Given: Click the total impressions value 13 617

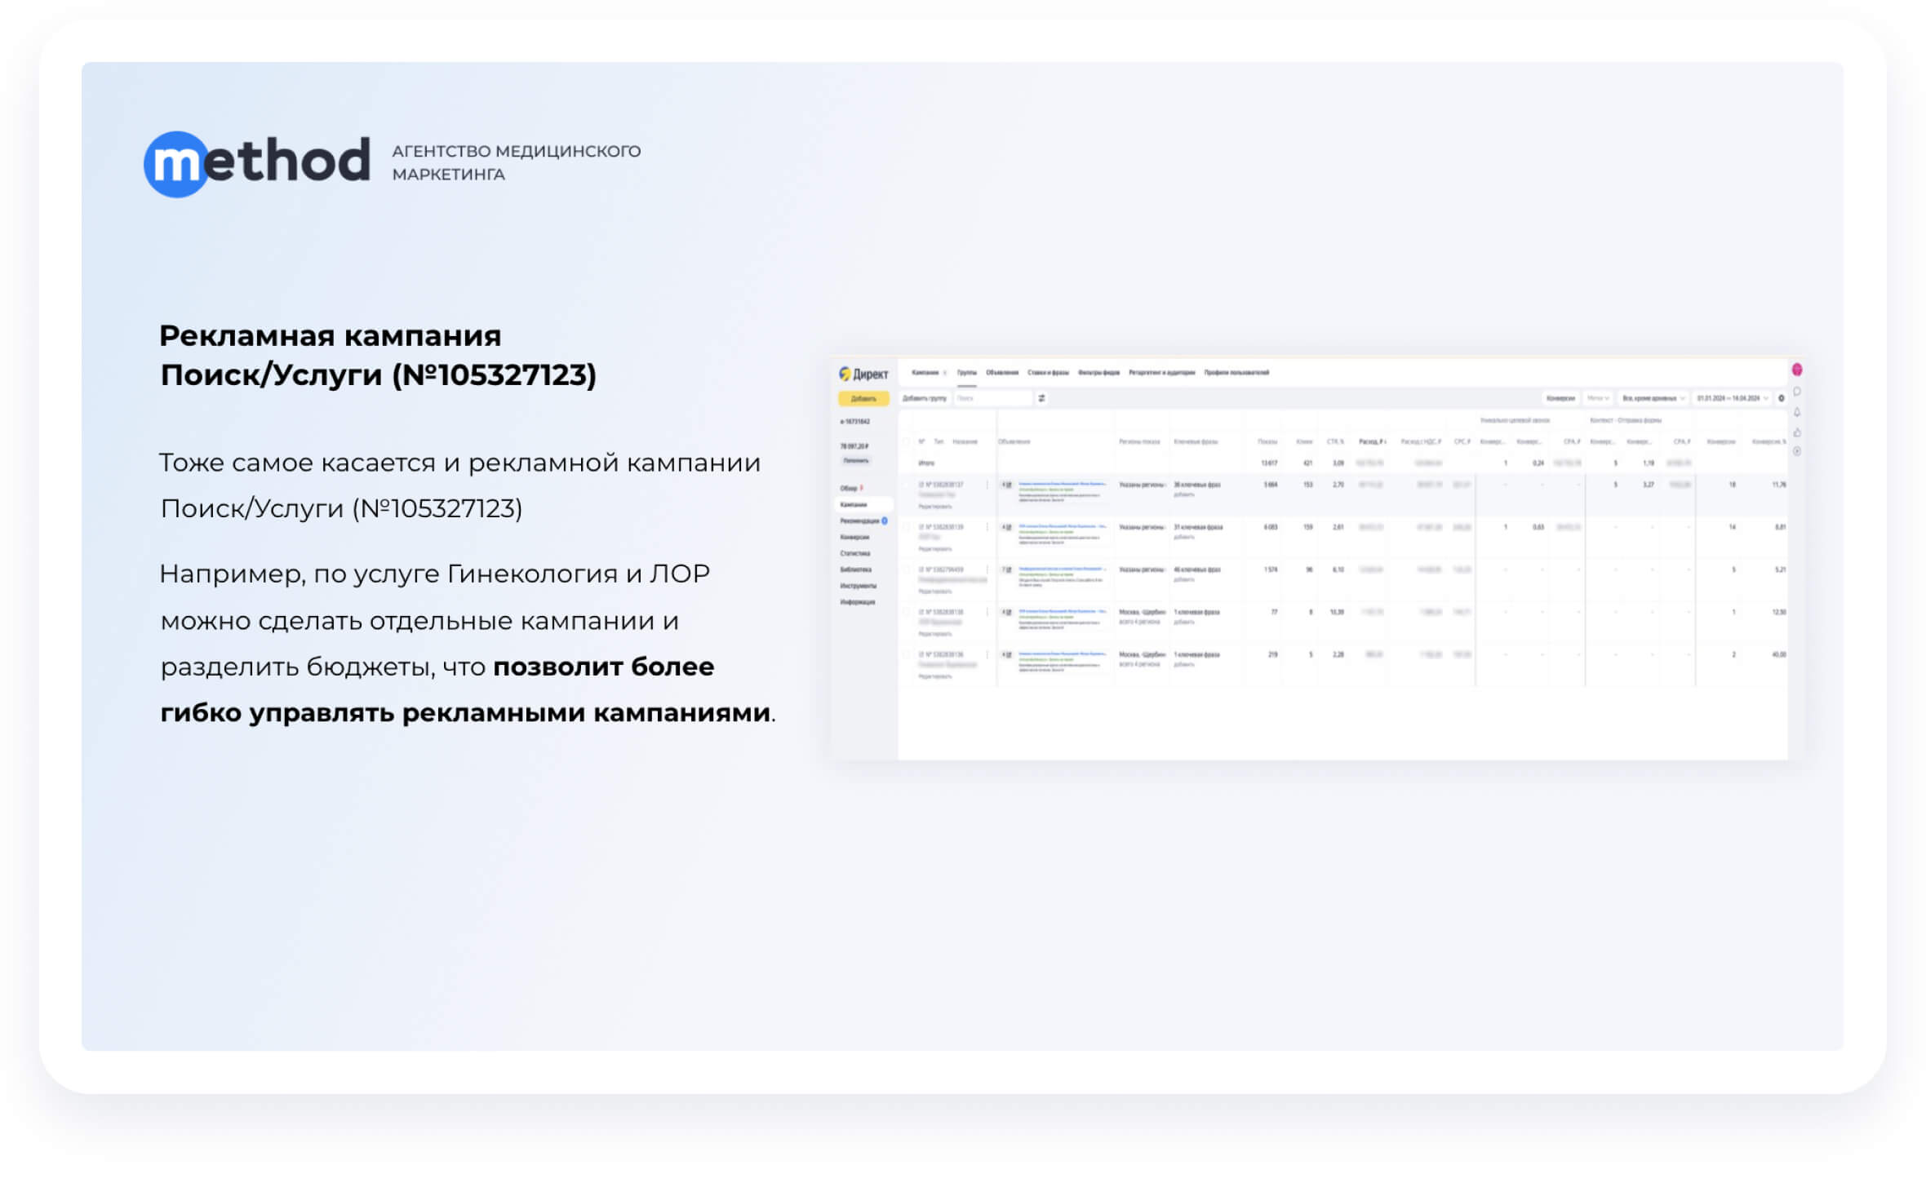Looking at the screenshot, I should coord(1269,463).
